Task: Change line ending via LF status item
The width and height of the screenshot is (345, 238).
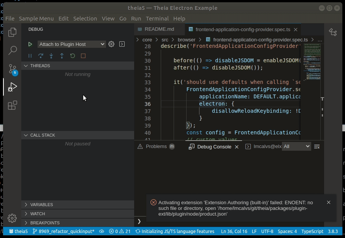Action: 254,232
